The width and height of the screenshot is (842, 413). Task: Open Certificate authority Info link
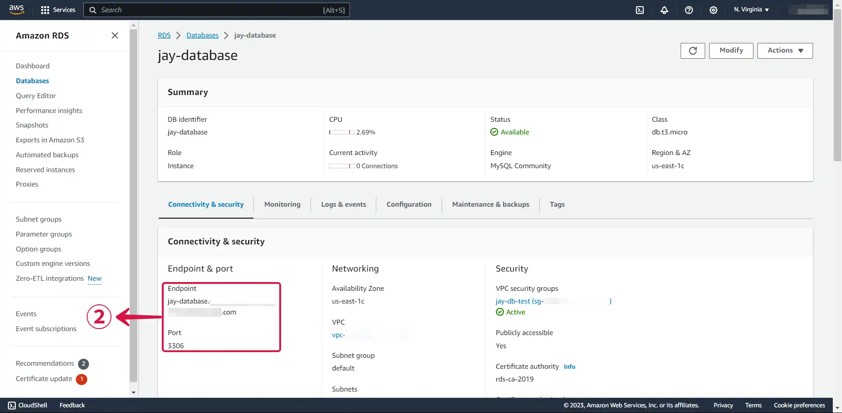tap(569, 367)
